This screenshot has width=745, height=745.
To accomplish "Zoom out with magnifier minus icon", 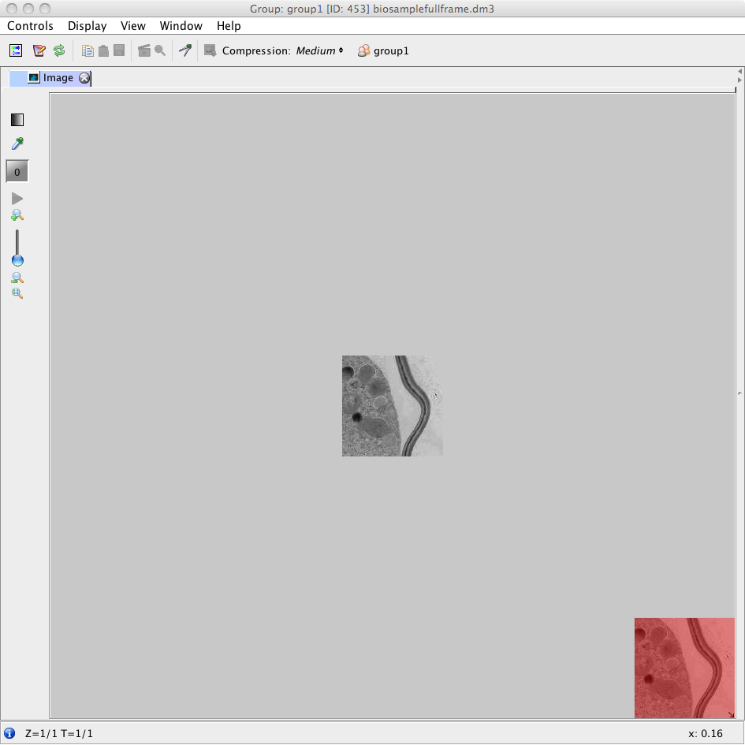I will tap(17, 278).
